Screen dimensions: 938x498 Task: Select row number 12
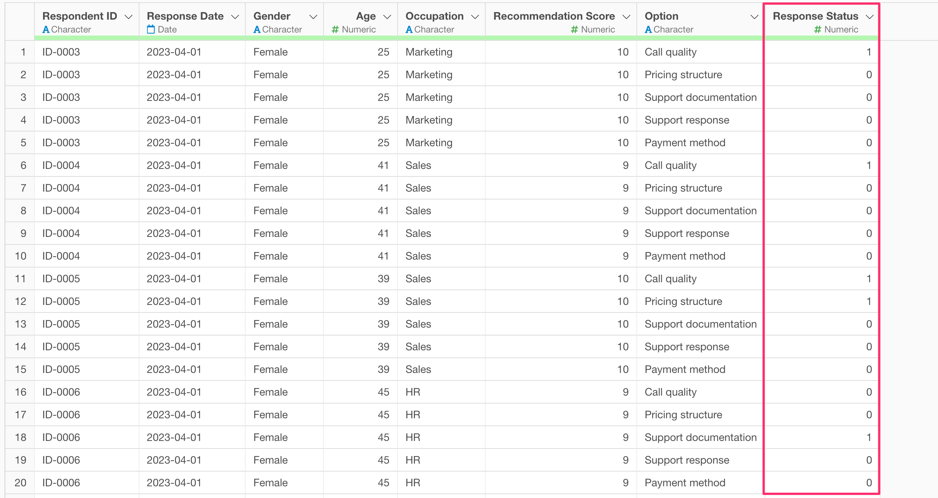click(20, 302)
